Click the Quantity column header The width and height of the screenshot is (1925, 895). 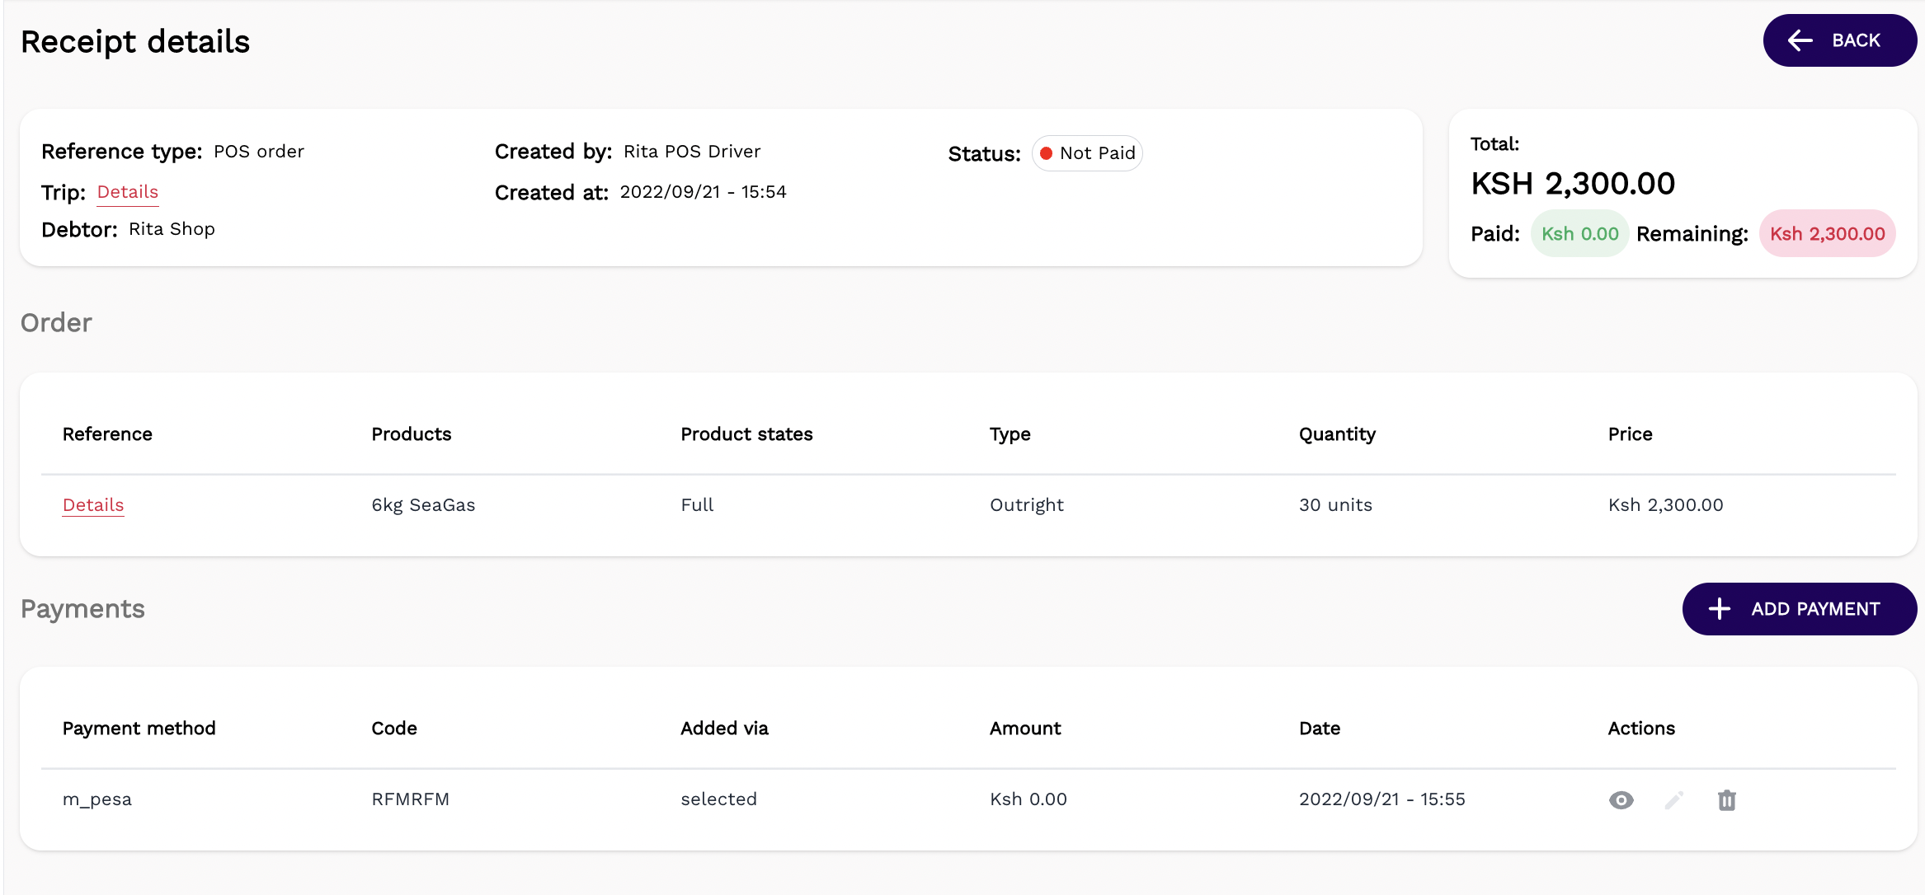point(1337,434)
